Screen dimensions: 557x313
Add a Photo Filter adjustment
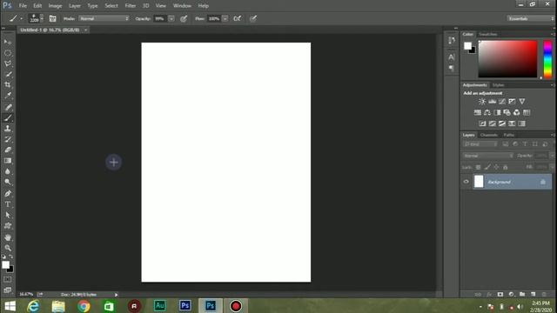coord(507,112)
